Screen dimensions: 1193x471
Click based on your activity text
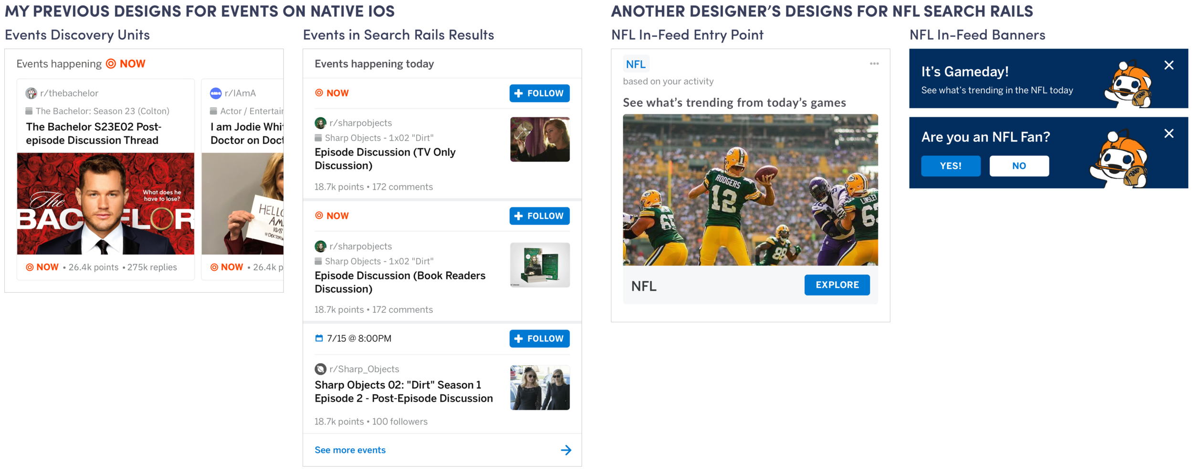click(x=668, y=82)
